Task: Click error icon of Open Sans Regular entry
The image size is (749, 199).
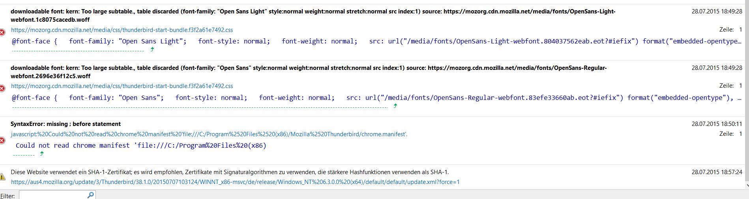Action: click(x=2, y=88)
